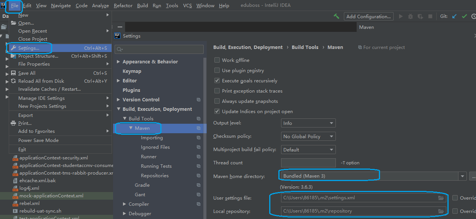476x219 pixels.
Task: Click the green Build Project hammer icon
Action: [336, 16]
